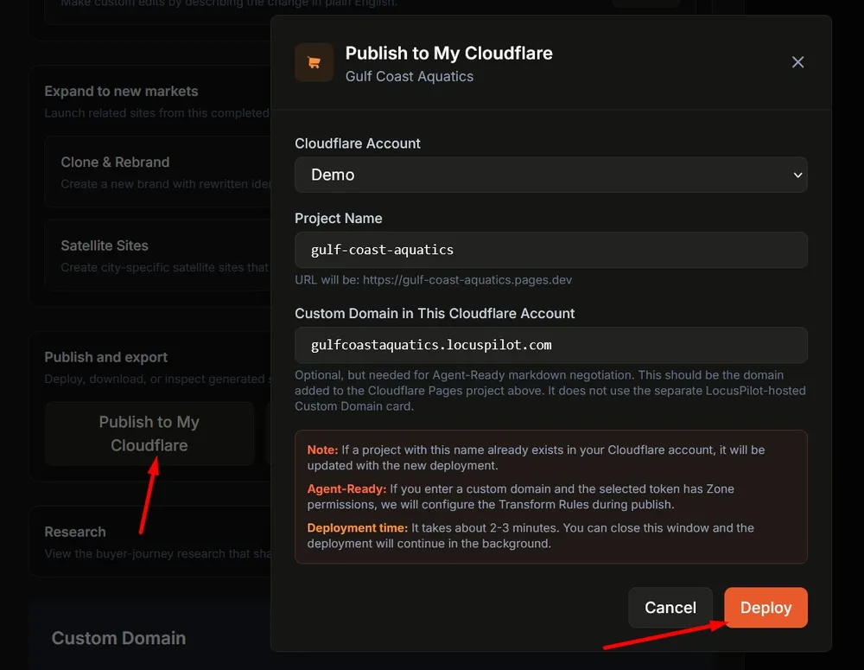This screenshot has height=670, width=864.
Task: Click the Custom Domain heading in background
Action: (x=118, y=638)
